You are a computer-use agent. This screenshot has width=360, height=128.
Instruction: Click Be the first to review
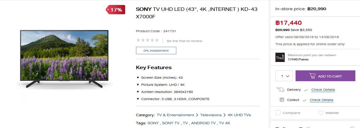(x=184, y=41)
